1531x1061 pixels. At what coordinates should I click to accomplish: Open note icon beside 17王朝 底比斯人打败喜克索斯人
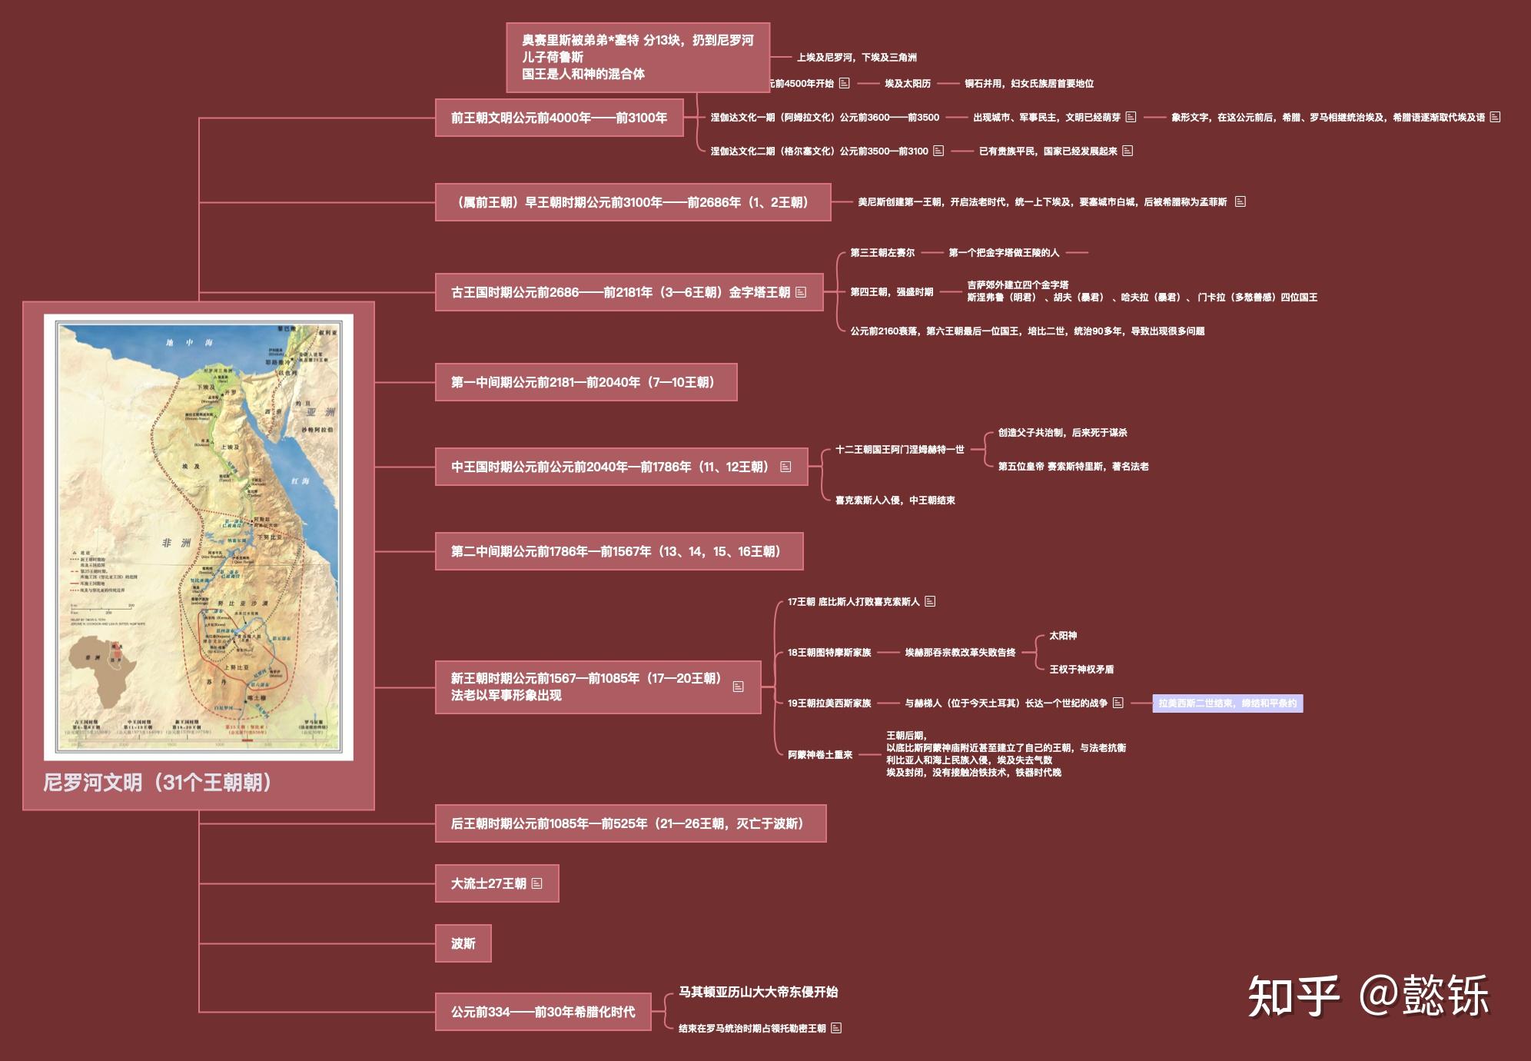[930, 601]
